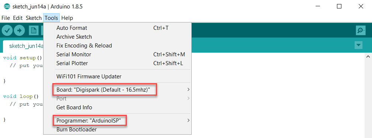Click the Upload arrow toolbar icon
This screenshot has height=138, width=372.
(19, 30)
